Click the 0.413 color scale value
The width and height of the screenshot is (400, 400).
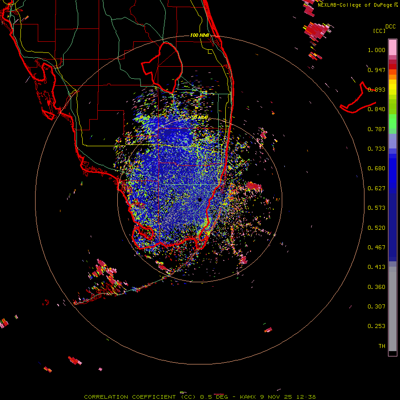(x=376, y=267)
